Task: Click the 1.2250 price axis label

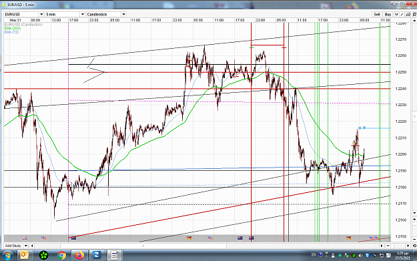Action: pyautogui.click(x=401, y=72)
